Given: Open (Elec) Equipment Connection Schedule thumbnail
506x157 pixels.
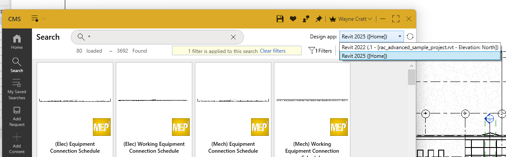Looking at the screenshot, I should (x=75, y=100).
